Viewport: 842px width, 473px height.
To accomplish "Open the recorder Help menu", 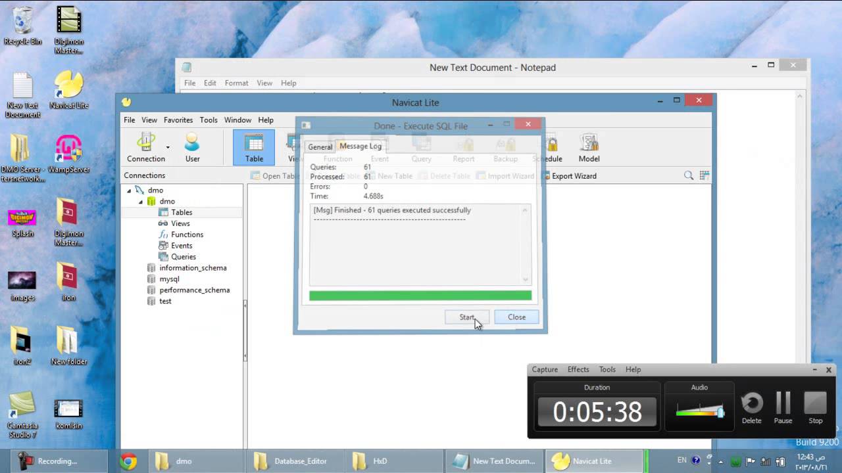I will (633, 370).
